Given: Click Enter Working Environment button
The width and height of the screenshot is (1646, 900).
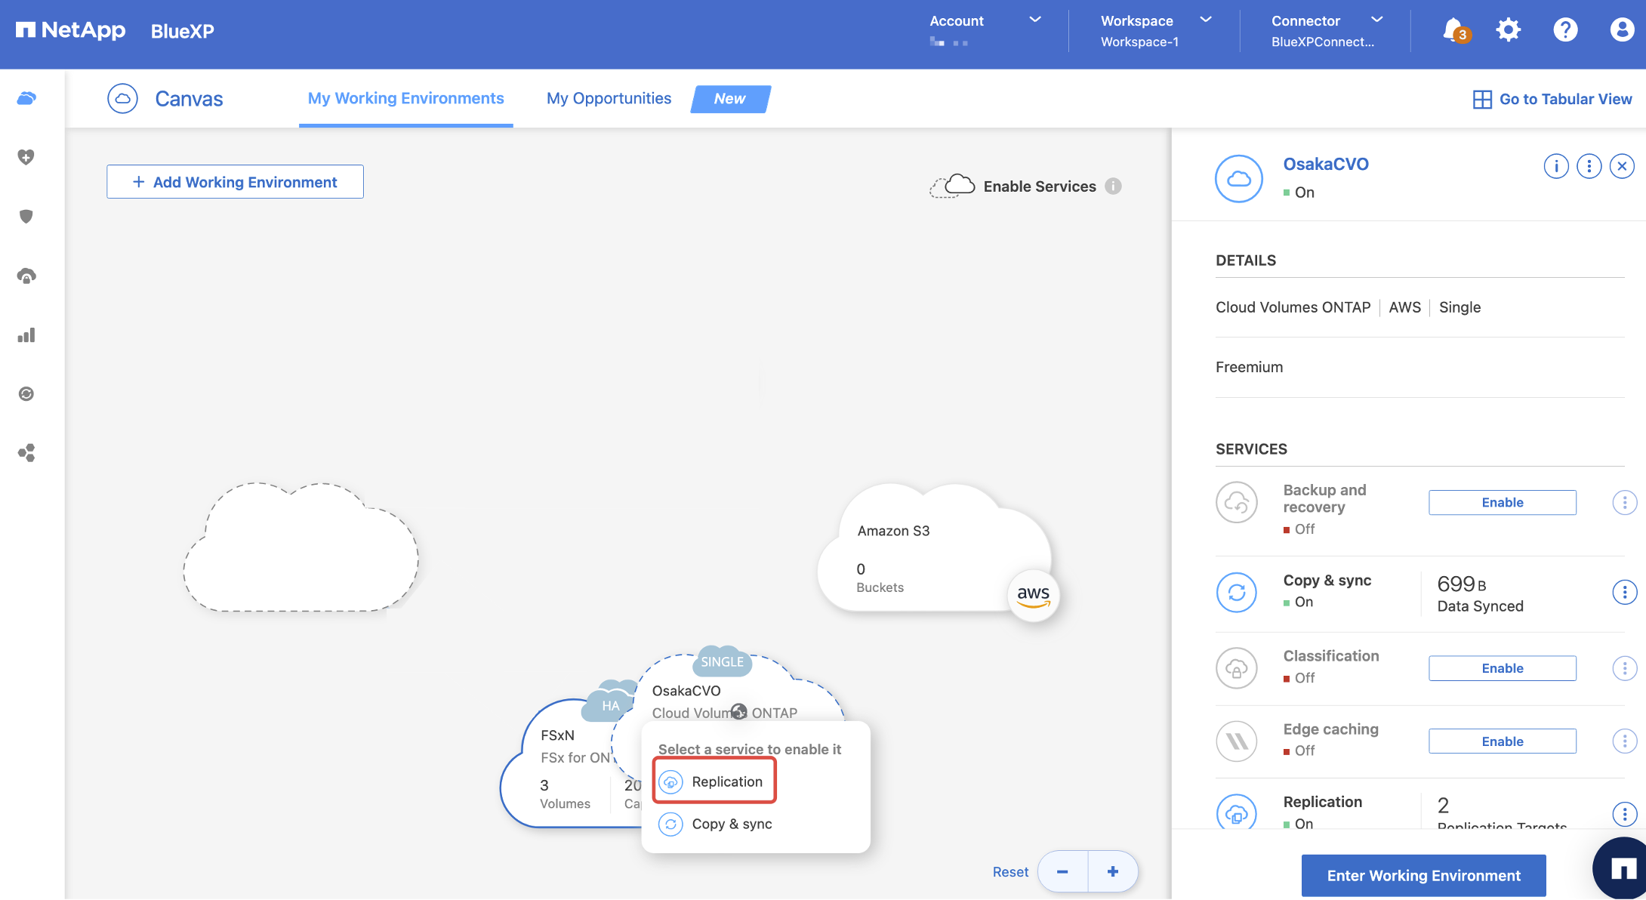Looking at the screenshot, I should tap(1423, 876).
